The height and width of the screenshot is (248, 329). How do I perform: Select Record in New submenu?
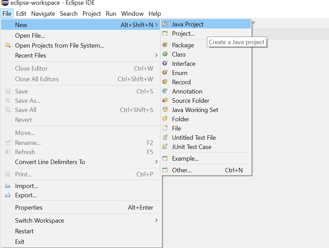tap(206, 82)
